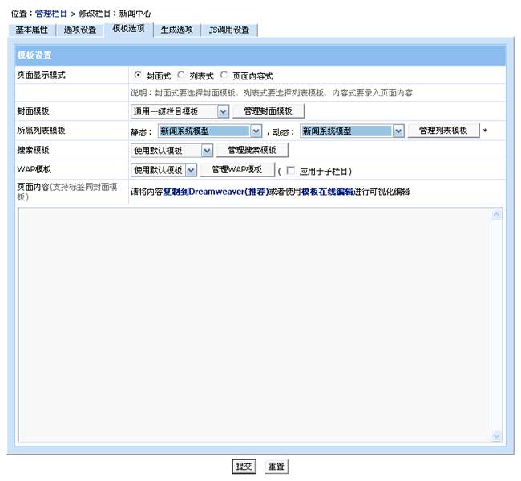Switch to the 基本属性 tab
The height and width of the screenshot is (481, 521).
pos(32,30)
